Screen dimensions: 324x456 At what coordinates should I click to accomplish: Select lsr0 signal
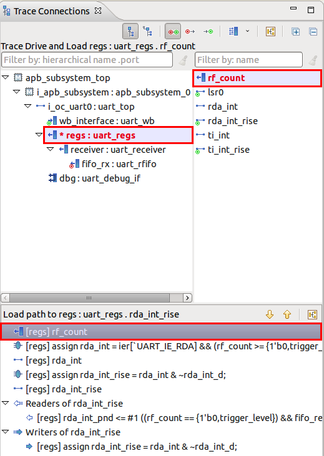click(x=215, y=92)
